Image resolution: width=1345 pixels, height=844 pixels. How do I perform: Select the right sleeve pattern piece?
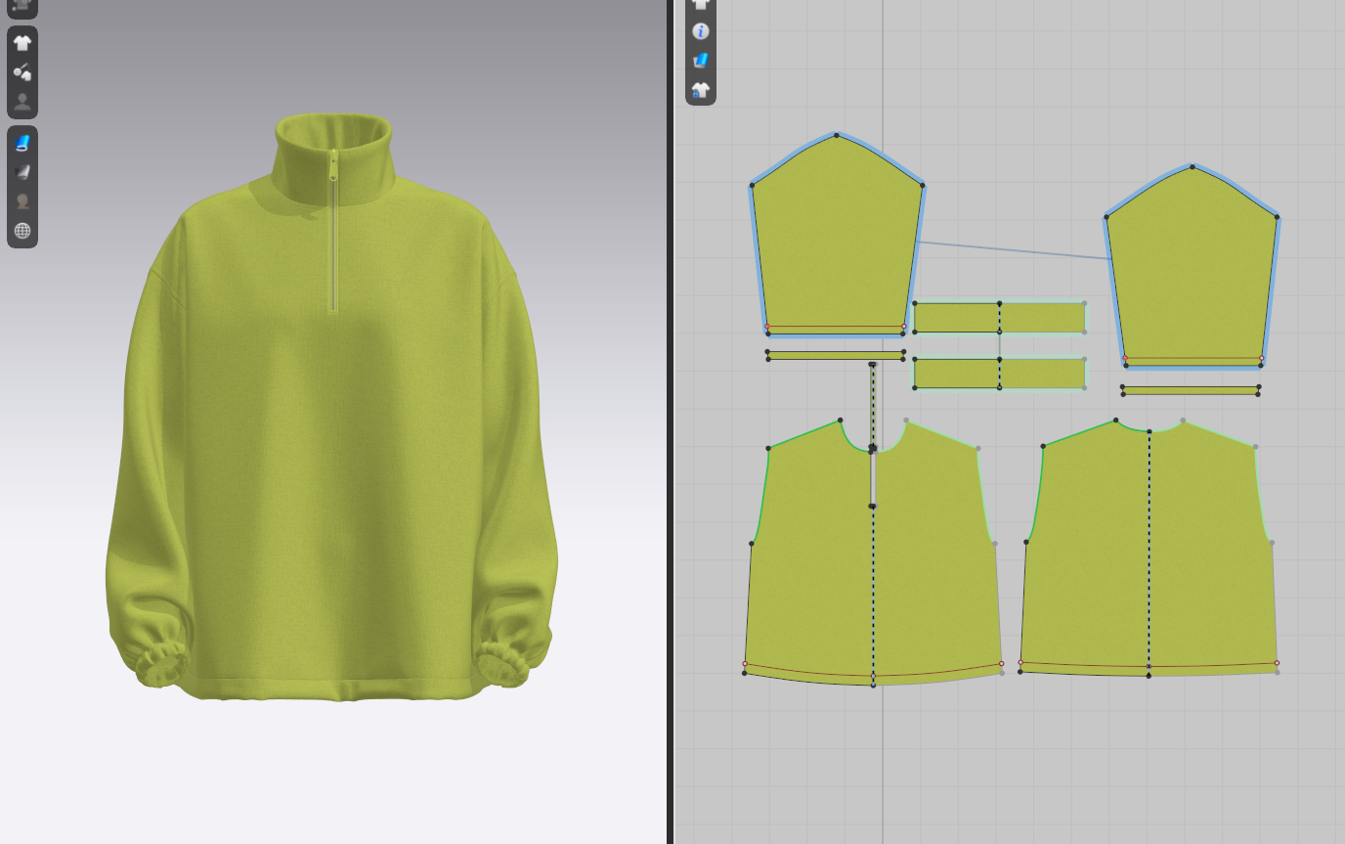pos(1193,269)
